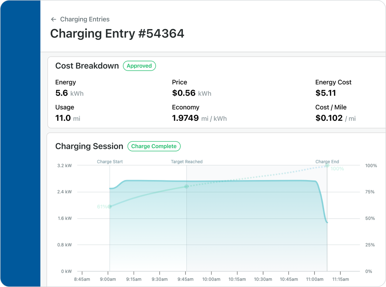The height and width of the screenshot is (287, 386).
Task: Click the Charging Entry #54364 heading
Action: click(x=117, y=34)
